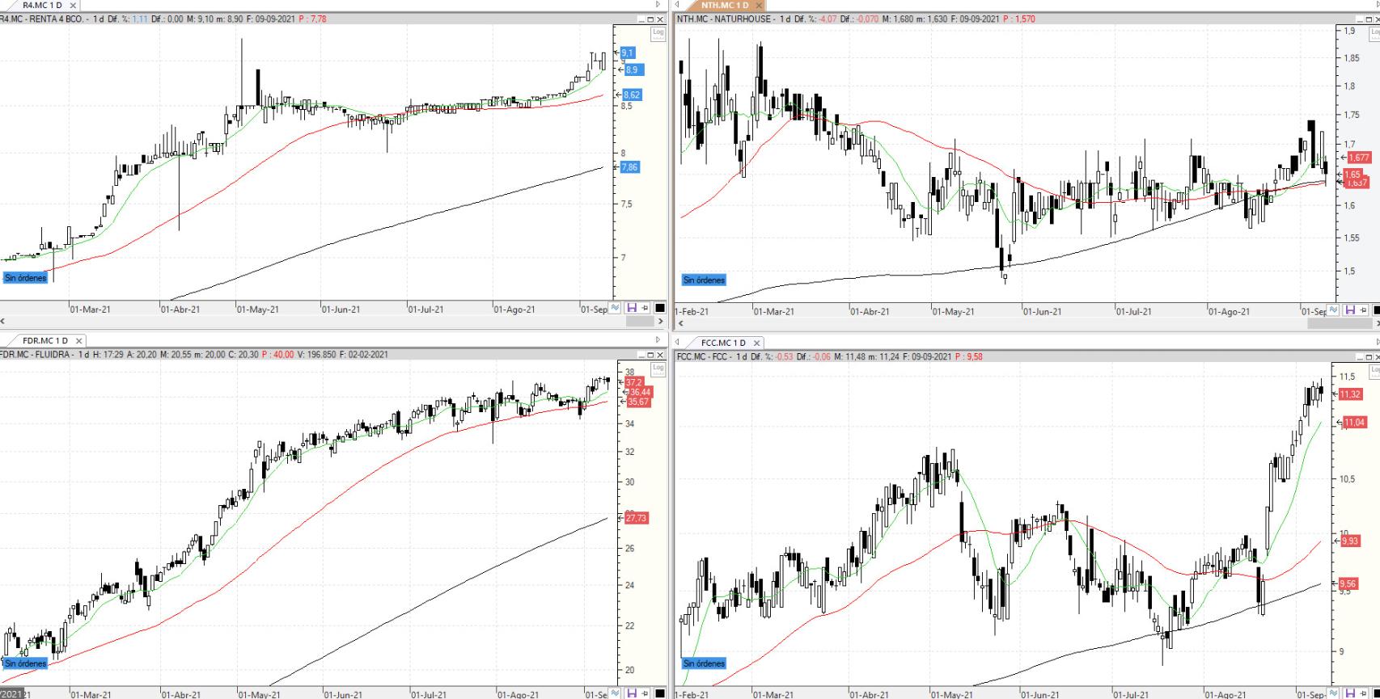Click the save icon in Fluidra chart

632,693
